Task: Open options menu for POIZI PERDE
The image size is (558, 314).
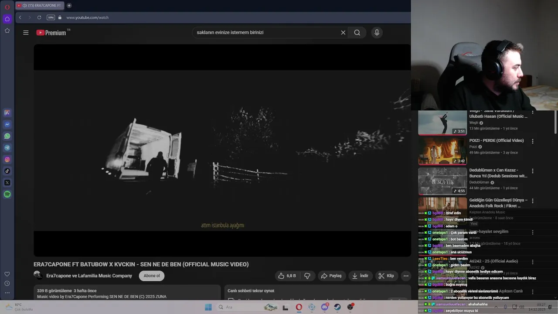Action: (x=533, y=141)
